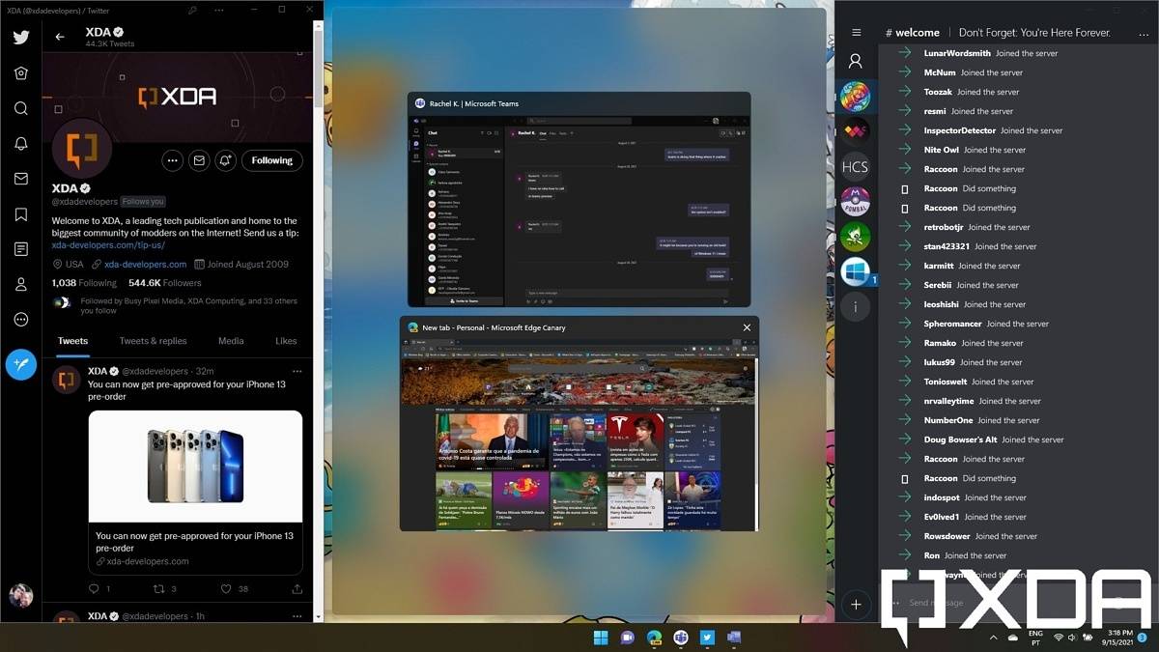This screenshot has height=652, width=1159.
Task: Switch to the Media tab
Action: click(231, 341)
